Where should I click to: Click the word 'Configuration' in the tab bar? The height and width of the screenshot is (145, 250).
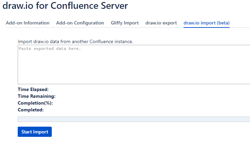89,23
